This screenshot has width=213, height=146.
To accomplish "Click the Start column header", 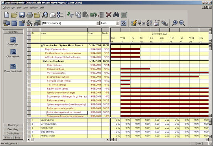I will click(x=94, y=34).
